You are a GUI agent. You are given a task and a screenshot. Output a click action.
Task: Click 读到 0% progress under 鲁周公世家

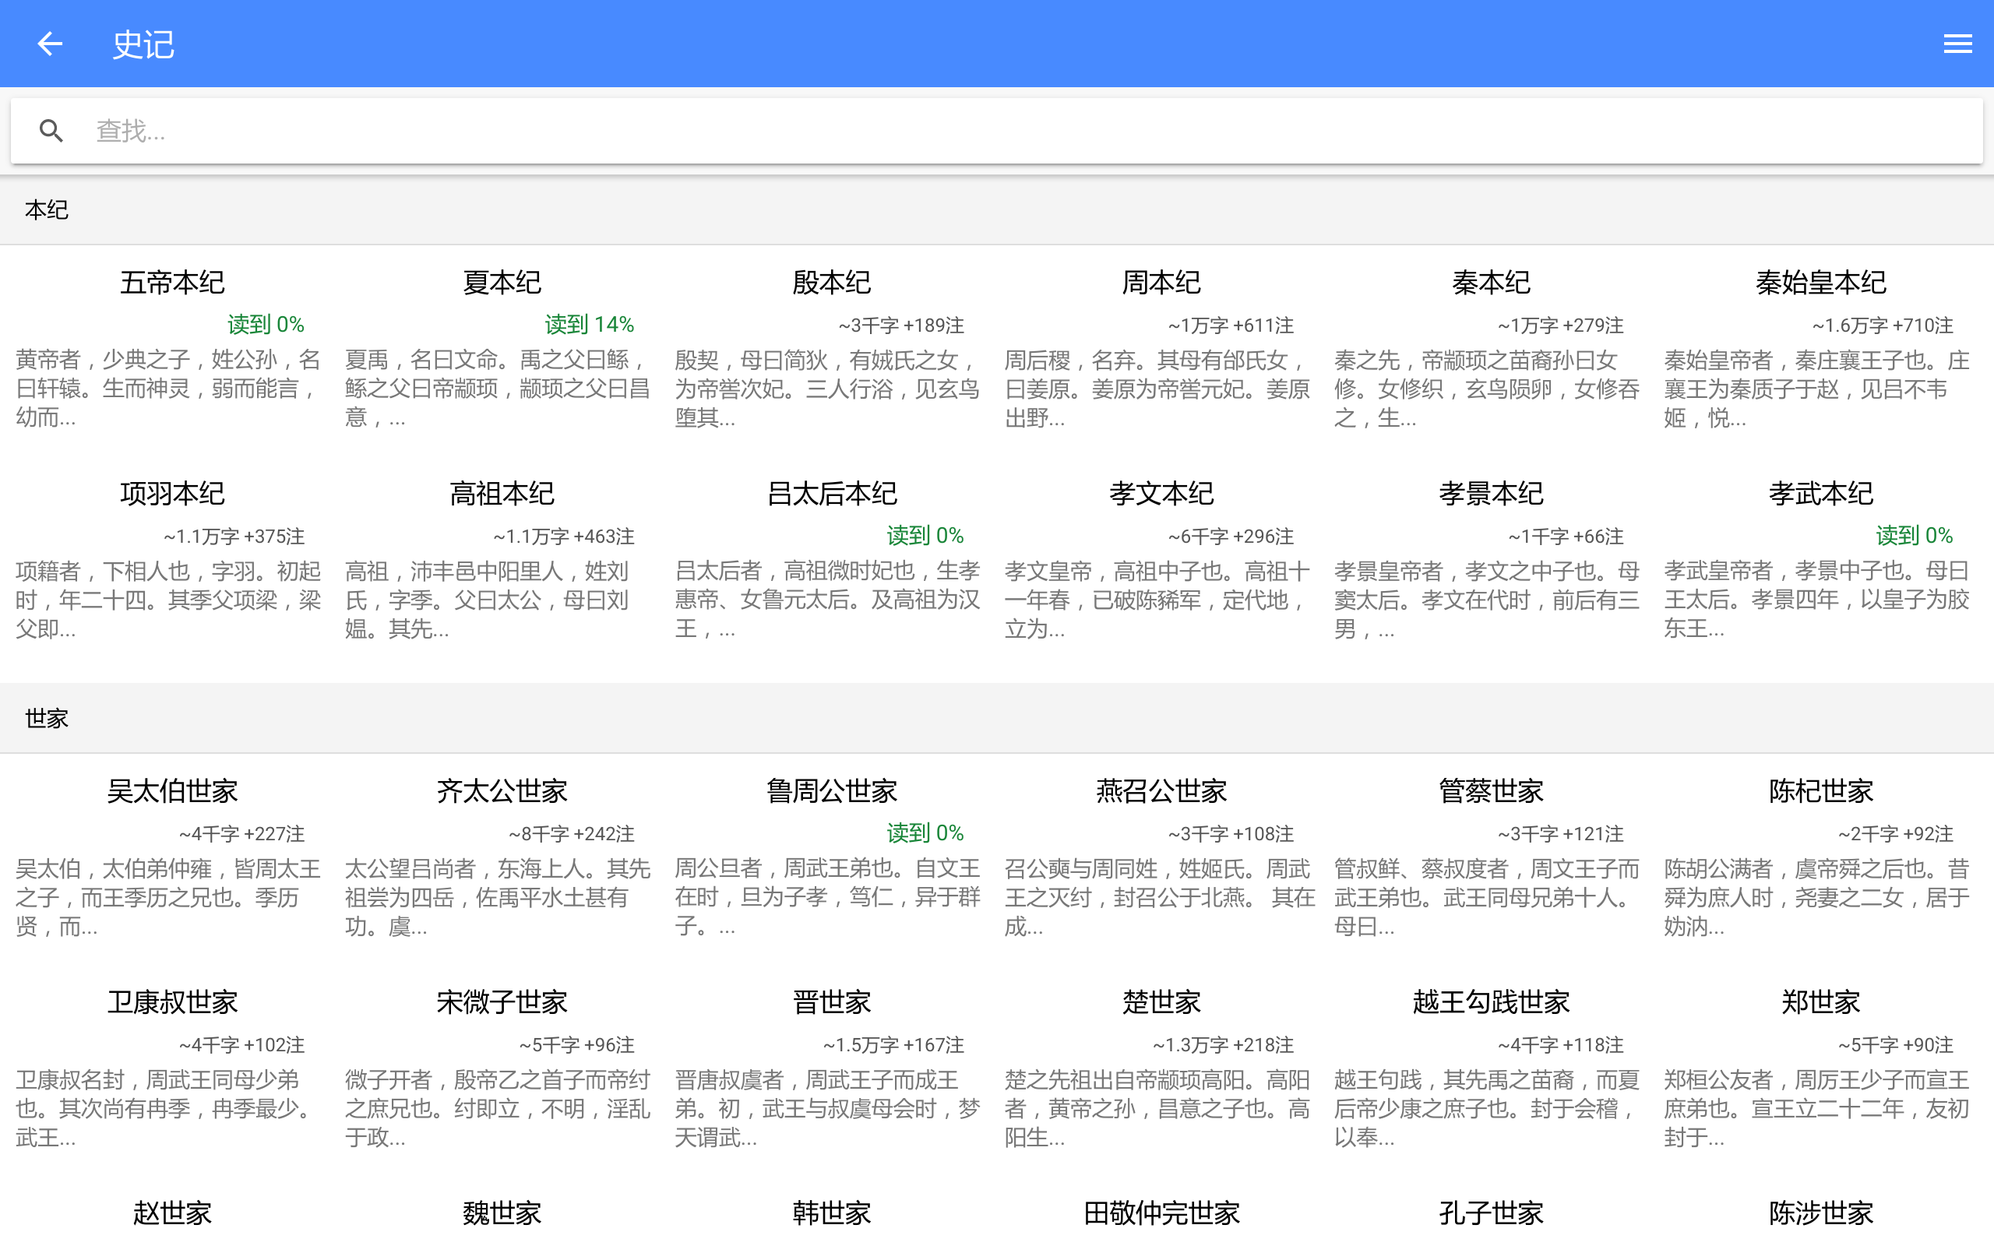(x=925, y=833)
